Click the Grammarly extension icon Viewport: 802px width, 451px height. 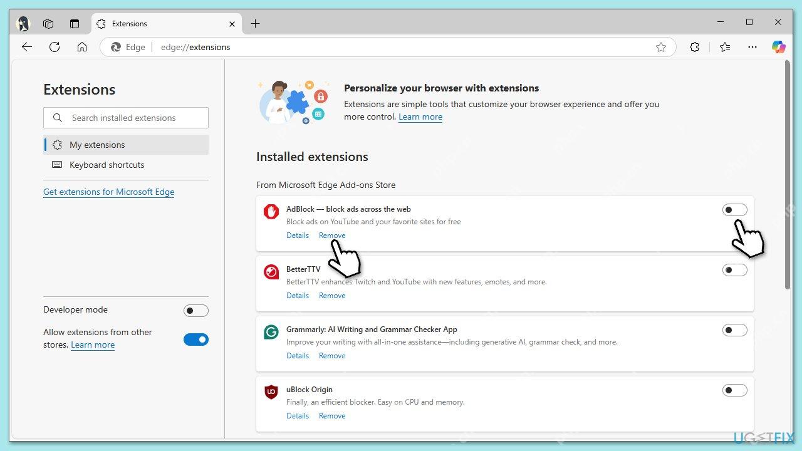pos(271,332)
